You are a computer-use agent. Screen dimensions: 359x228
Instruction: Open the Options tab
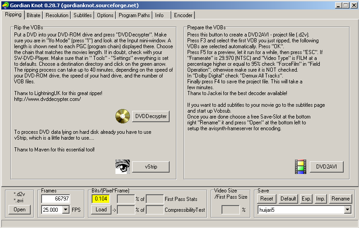click(x=105, y=15)
